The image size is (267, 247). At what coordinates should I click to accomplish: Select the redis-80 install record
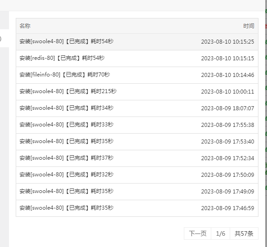(137, 58)
